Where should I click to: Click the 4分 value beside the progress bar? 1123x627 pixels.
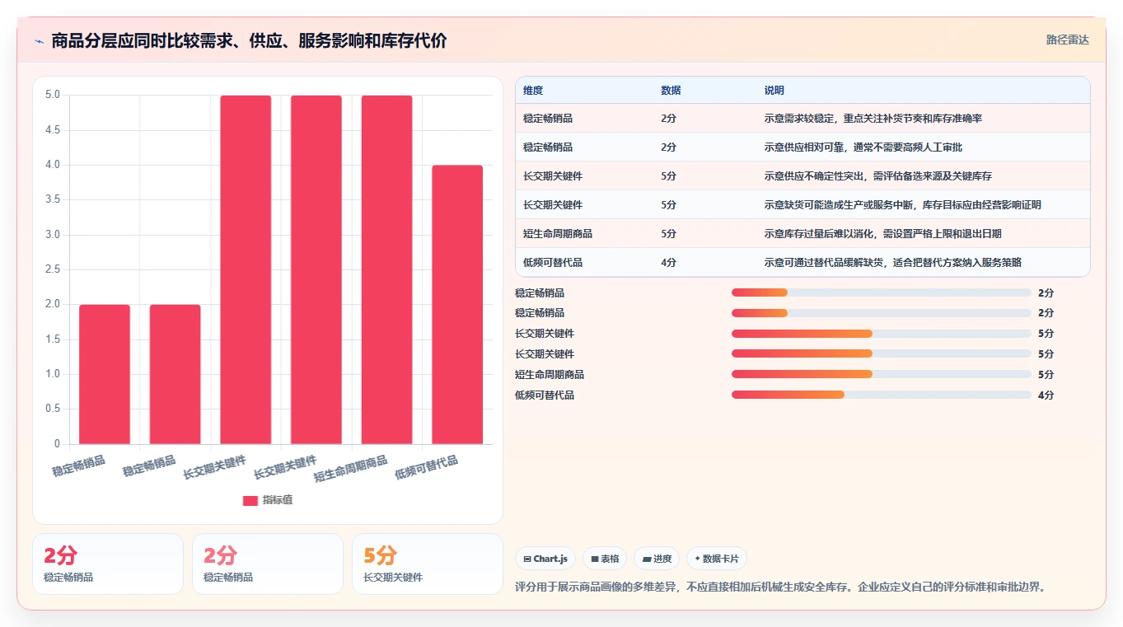point(1046,395)
